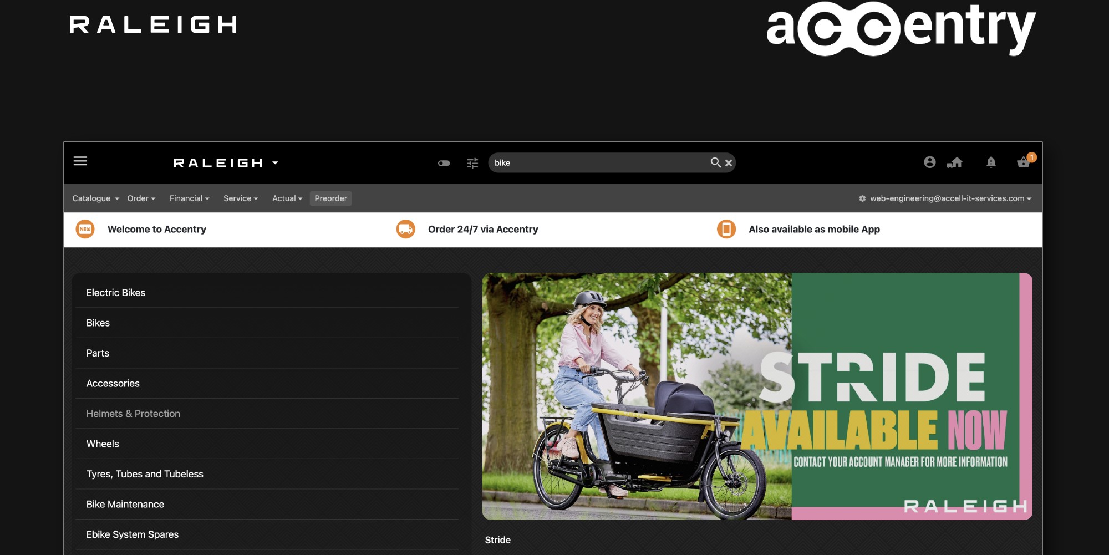Expand the Raleigh brand selector chevron

pos(276,163)
